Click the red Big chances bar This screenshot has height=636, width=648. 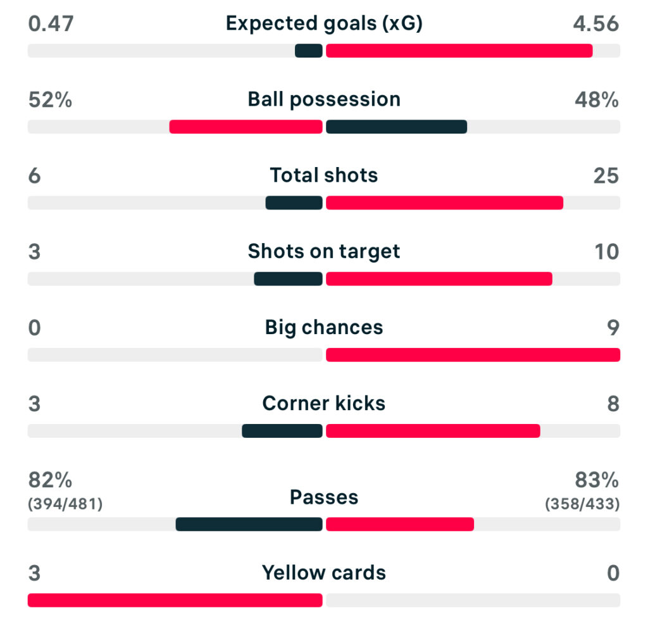pos(473,354)
